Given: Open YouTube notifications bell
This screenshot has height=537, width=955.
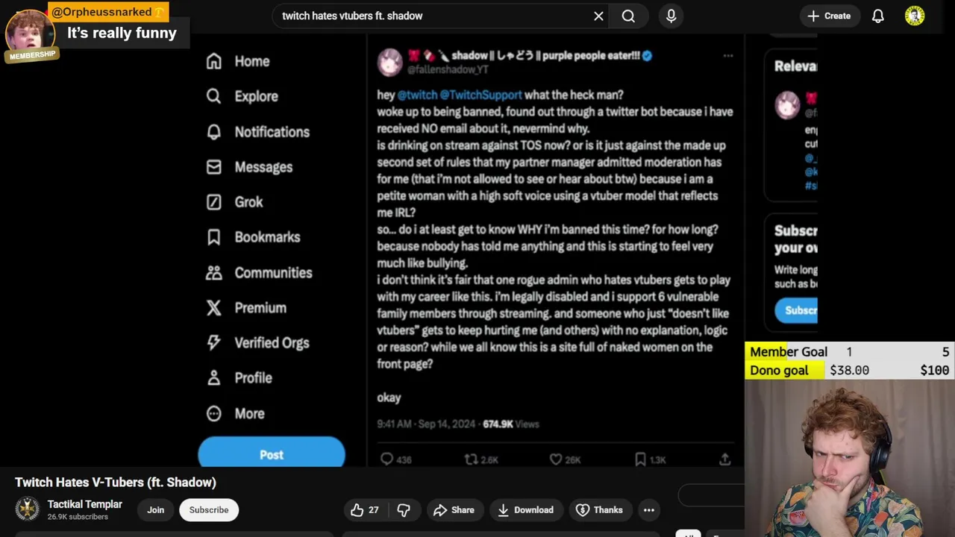Looking at the screenshot, I should (878, 16).
